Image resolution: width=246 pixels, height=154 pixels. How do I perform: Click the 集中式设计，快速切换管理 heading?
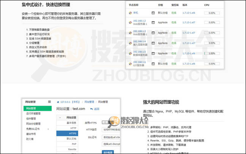pyautogui.click(x=46, y=5)
